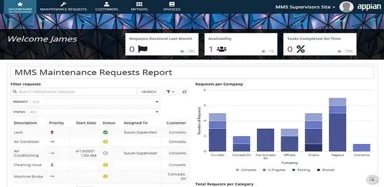Click the Pegasus bar in chart

click(x=338, y=125)
